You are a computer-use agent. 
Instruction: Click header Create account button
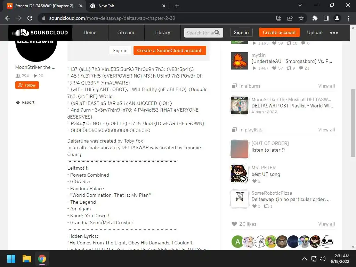pyautogui.click(x=279, y=32)
